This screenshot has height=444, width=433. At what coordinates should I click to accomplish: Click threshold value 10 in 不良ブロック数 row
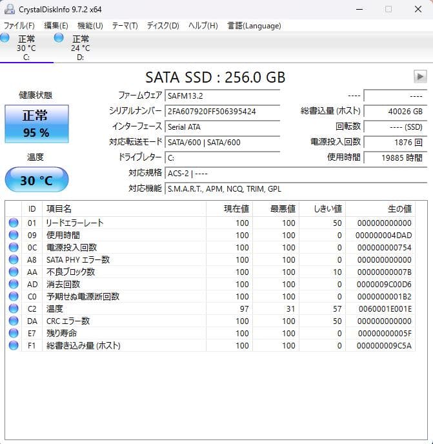(x=337, y=272)
